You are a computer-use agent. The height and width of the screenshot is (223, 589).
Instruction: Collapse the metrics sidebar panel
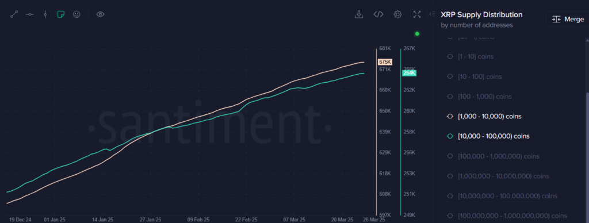click(432, 14)
